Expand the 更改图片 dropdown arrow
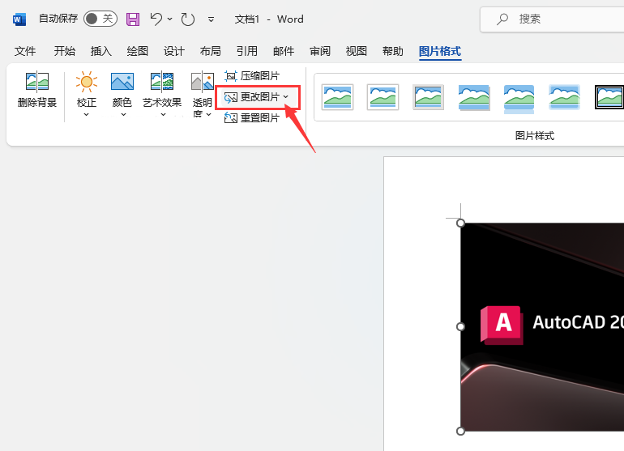Screen dimensions: 624x451 coord(286,96)
